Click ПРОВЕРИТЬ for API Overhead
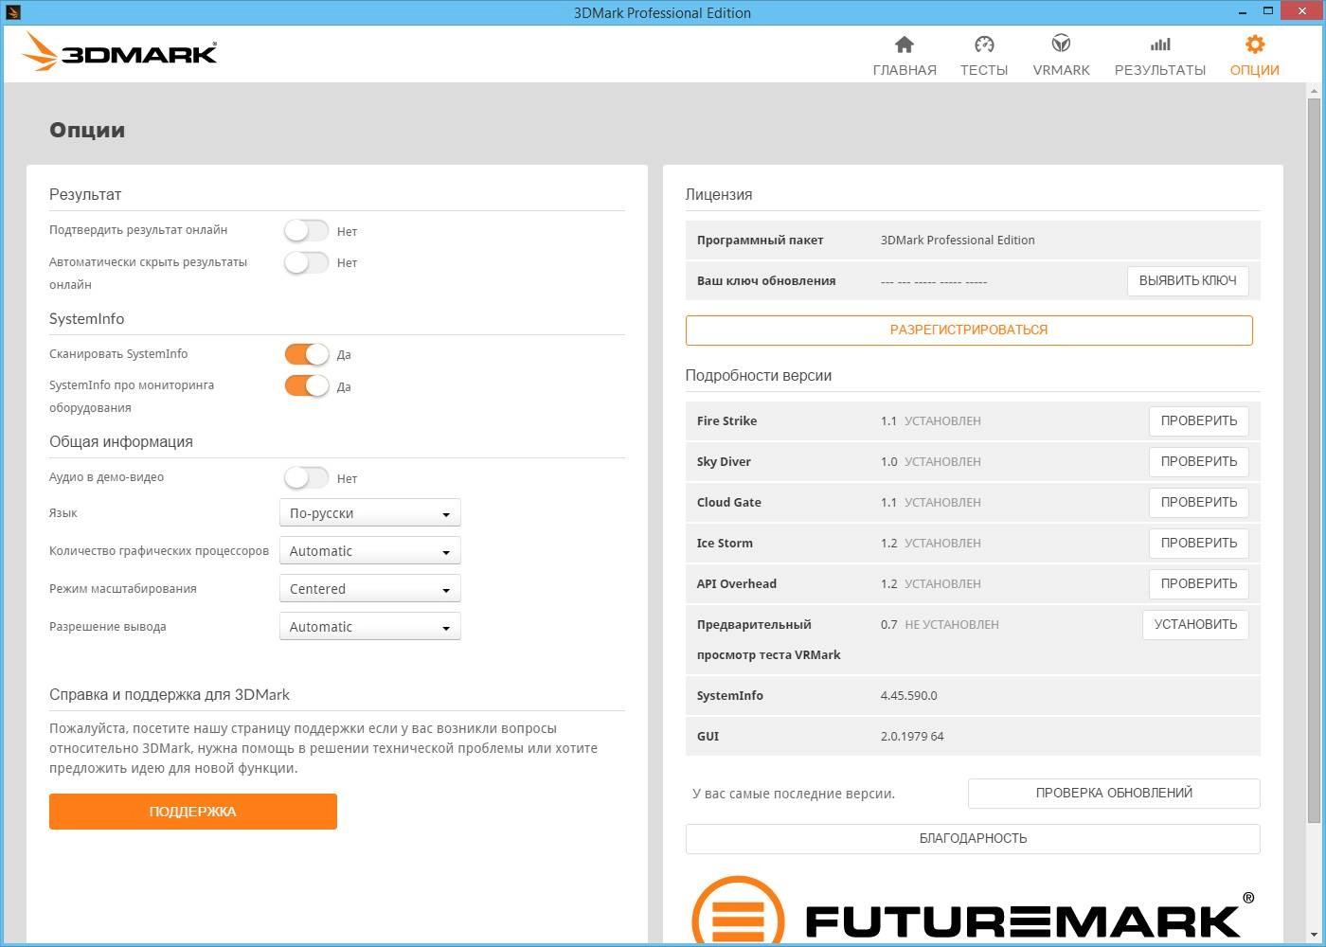 (1199, 583)
